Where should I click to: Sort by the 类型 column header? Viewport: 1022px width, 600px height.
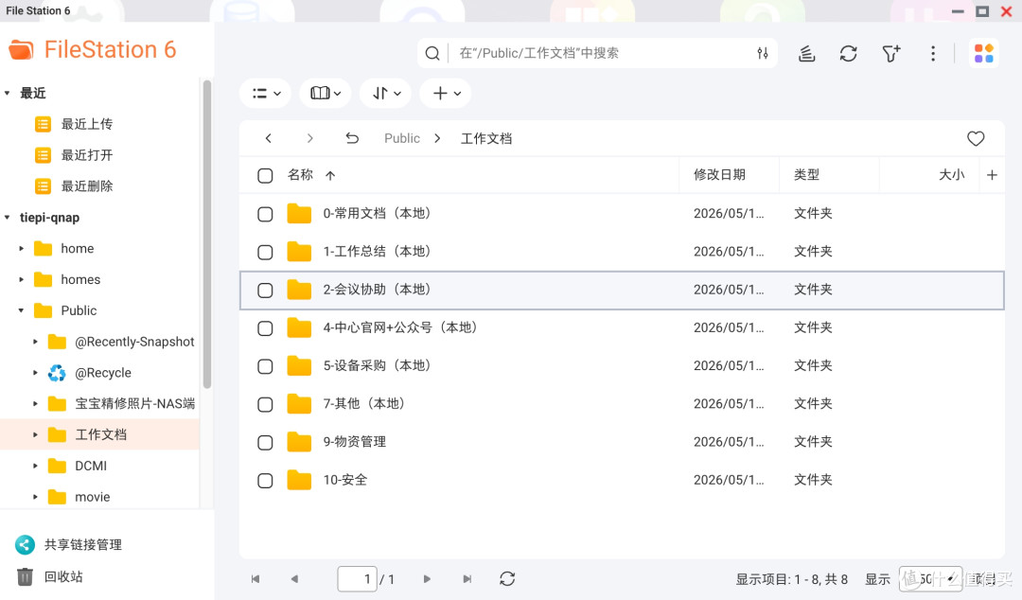(x=807, y=175)
